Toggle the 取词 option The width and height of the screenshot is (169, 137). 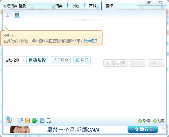coord(144,121)
